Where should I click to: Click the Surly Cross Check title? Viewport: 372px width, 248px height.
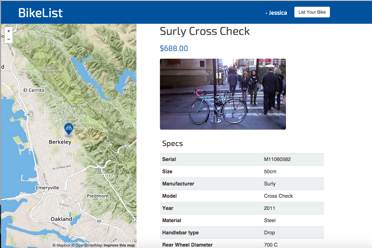(x=205, y=31)
